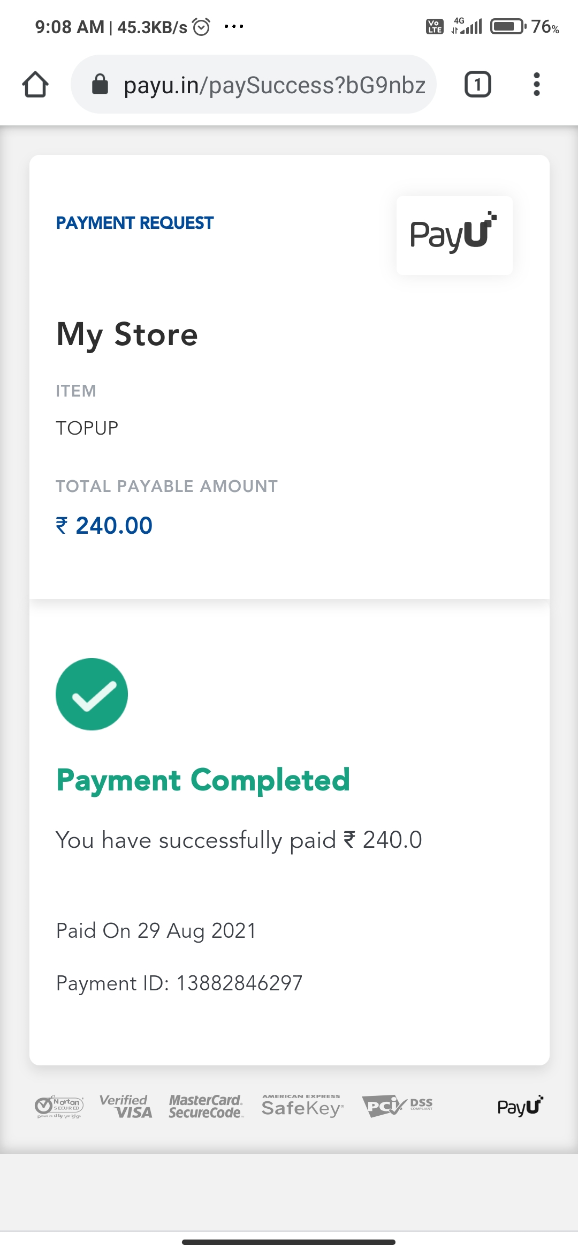Click the PayU logo in footer

(520, 1106)
